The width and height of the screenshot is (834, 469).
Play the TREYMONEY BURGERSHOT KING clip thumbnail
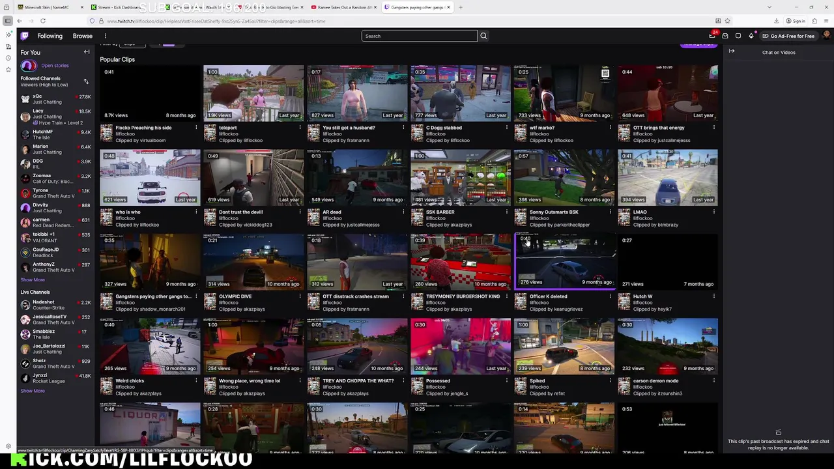tap(461, 261)
